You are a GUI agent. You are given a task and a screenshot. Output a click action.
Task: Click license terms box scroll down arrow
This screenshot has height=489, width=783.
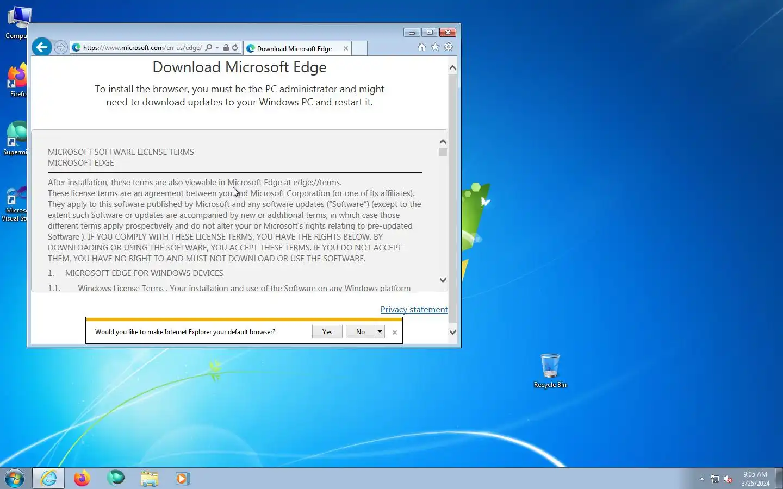pos(443,280)
